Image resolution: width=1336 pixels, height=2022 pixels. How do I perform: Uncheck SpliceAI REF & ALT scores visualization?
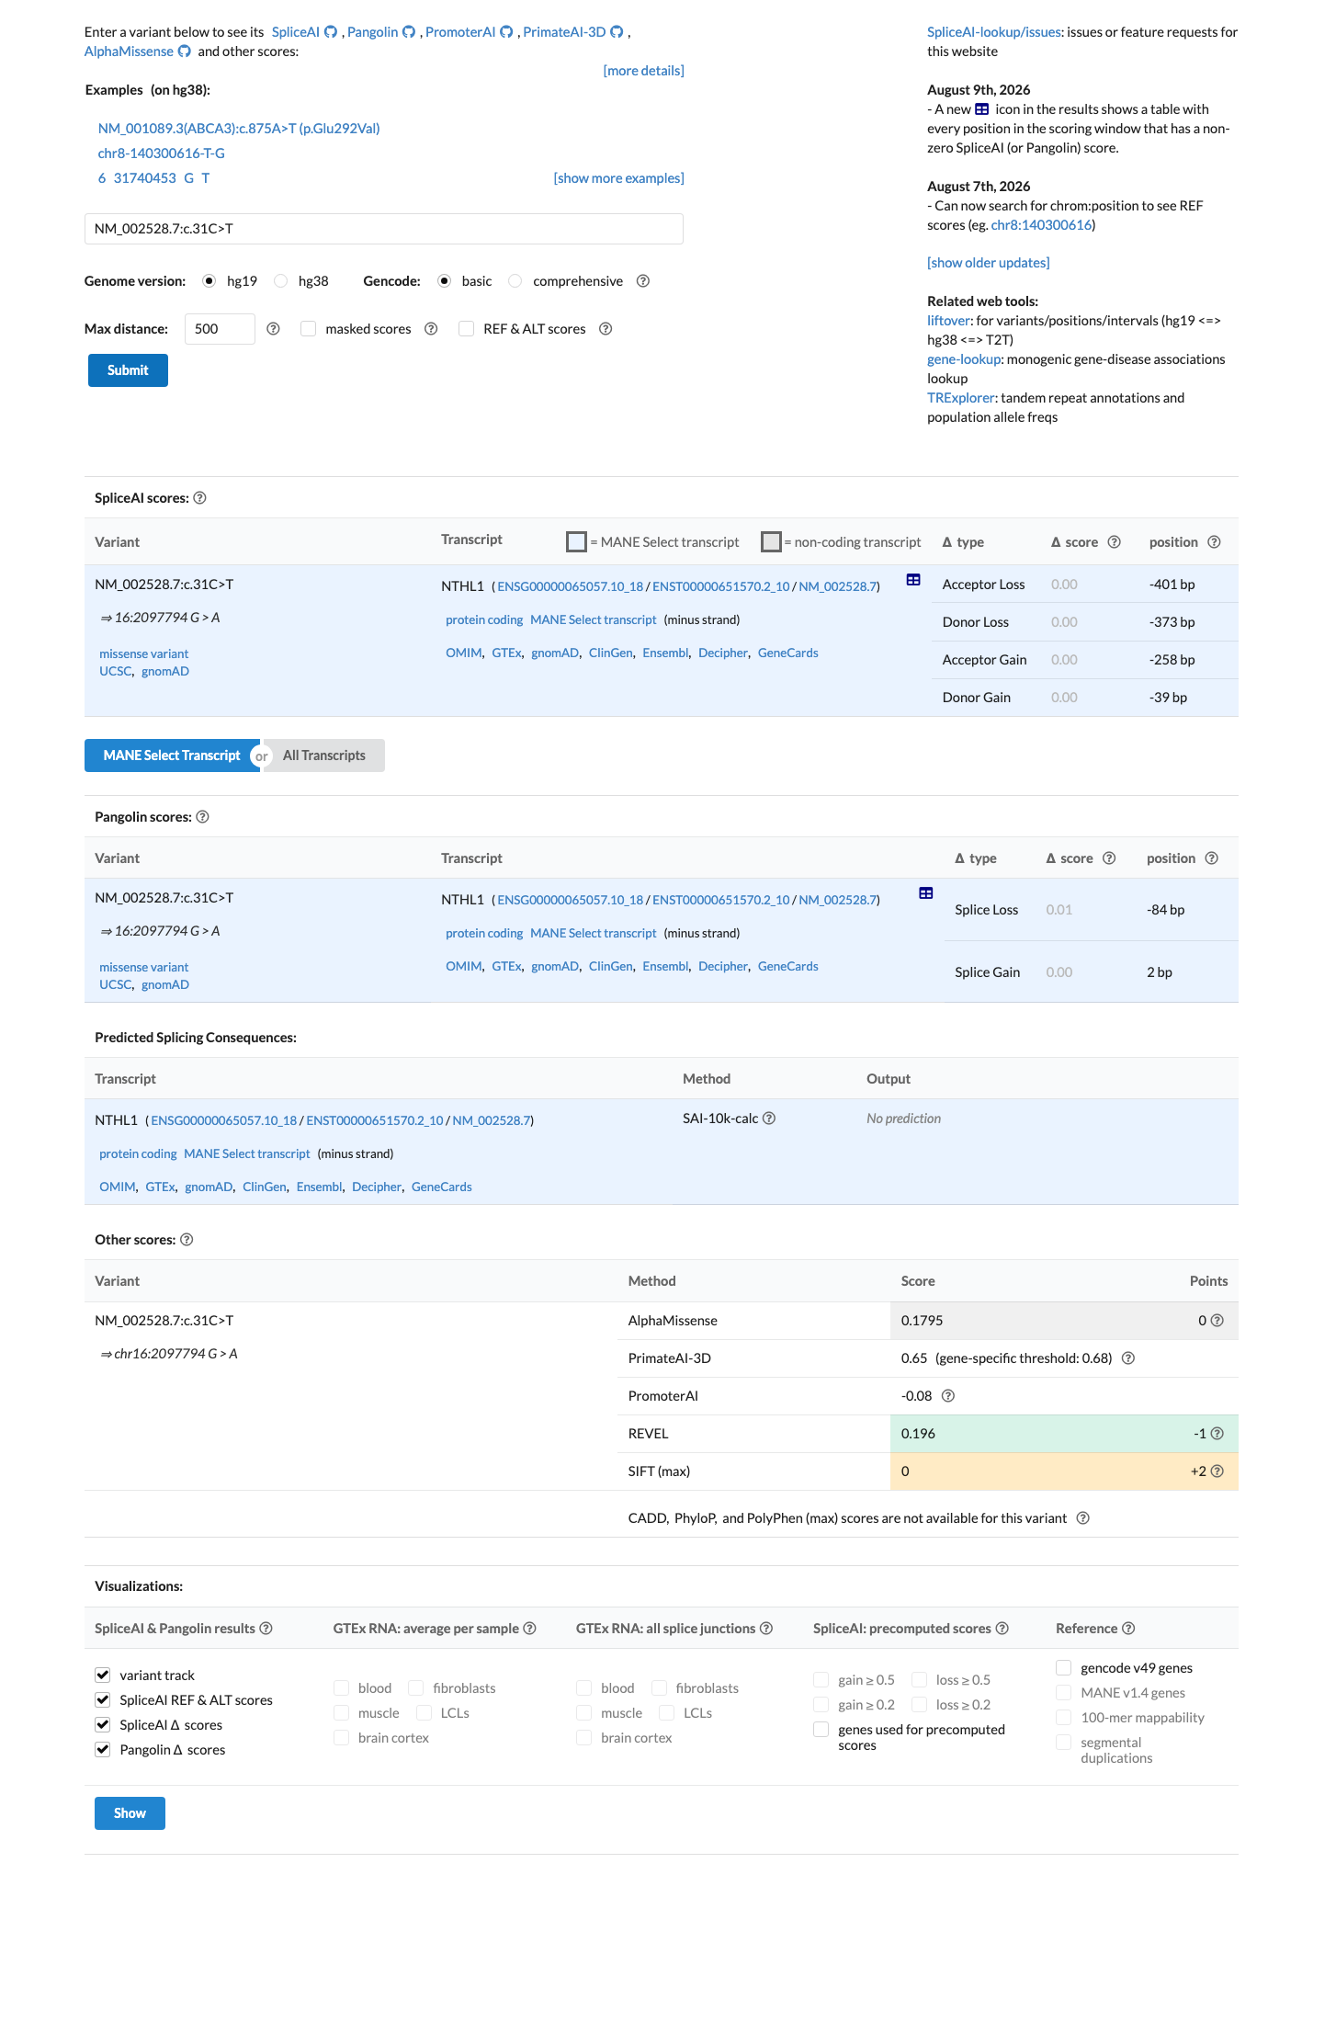tap(103, 1700)
